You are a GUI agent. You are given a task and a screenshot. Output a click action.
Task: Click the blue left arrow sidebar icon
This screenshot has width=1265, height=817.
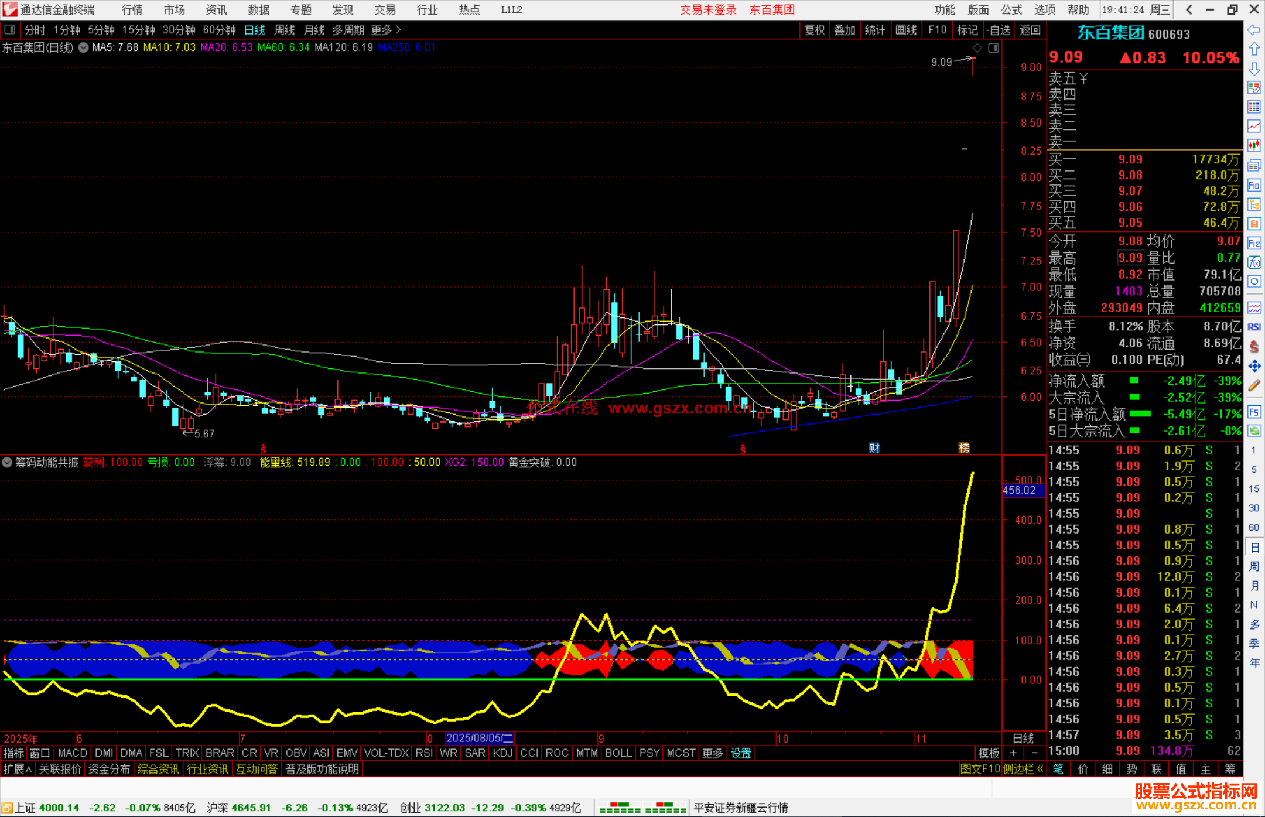(x=1254, y=30)
